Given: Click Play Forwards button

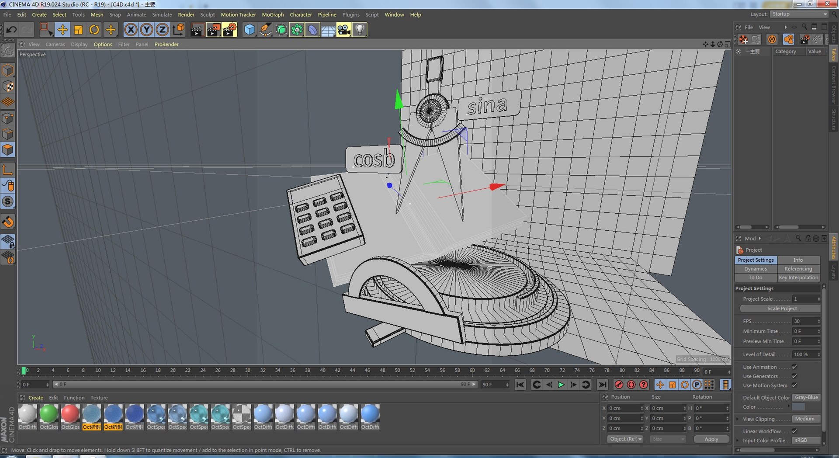Looking at the screenshot, I should click(x=561, y=385).
